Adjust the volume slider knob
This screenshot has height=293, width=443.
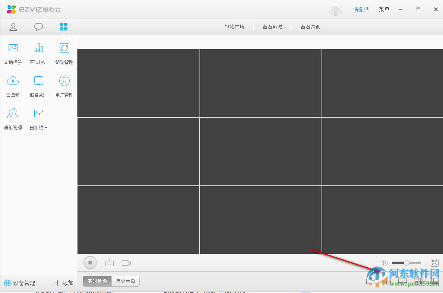point(406,263)
